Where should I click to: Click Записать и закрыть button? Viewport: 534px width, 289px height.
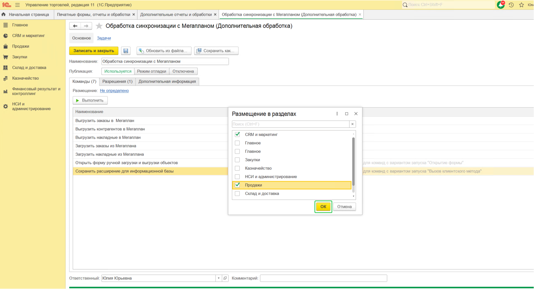pos(94,51)
